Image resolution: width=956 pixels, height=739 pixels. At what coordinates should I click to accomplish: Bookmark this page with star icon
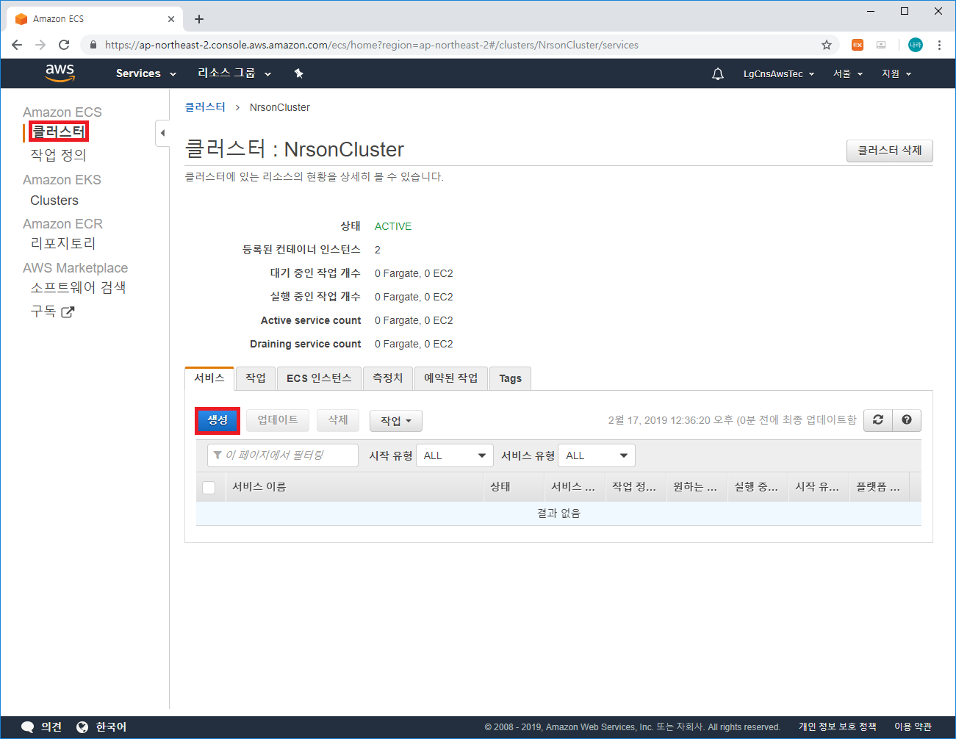(x=827, y=45)
